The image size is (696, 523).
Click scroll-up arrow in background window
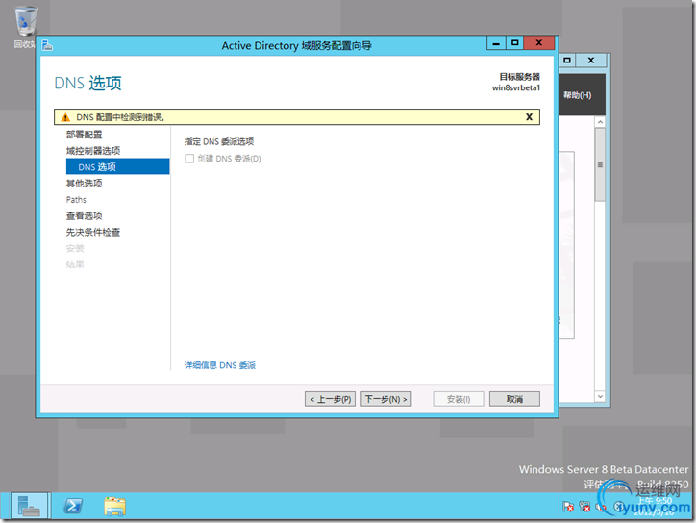(x=600, y=122)
